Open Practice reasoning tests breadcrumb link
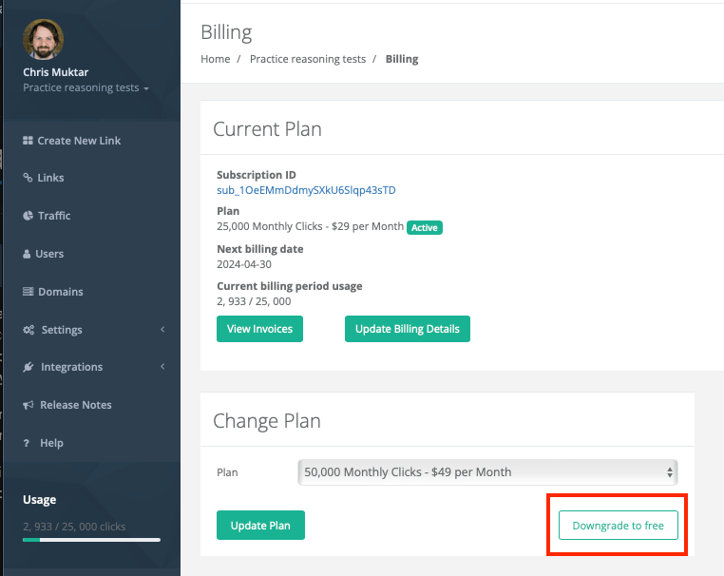 pos(308,59)
